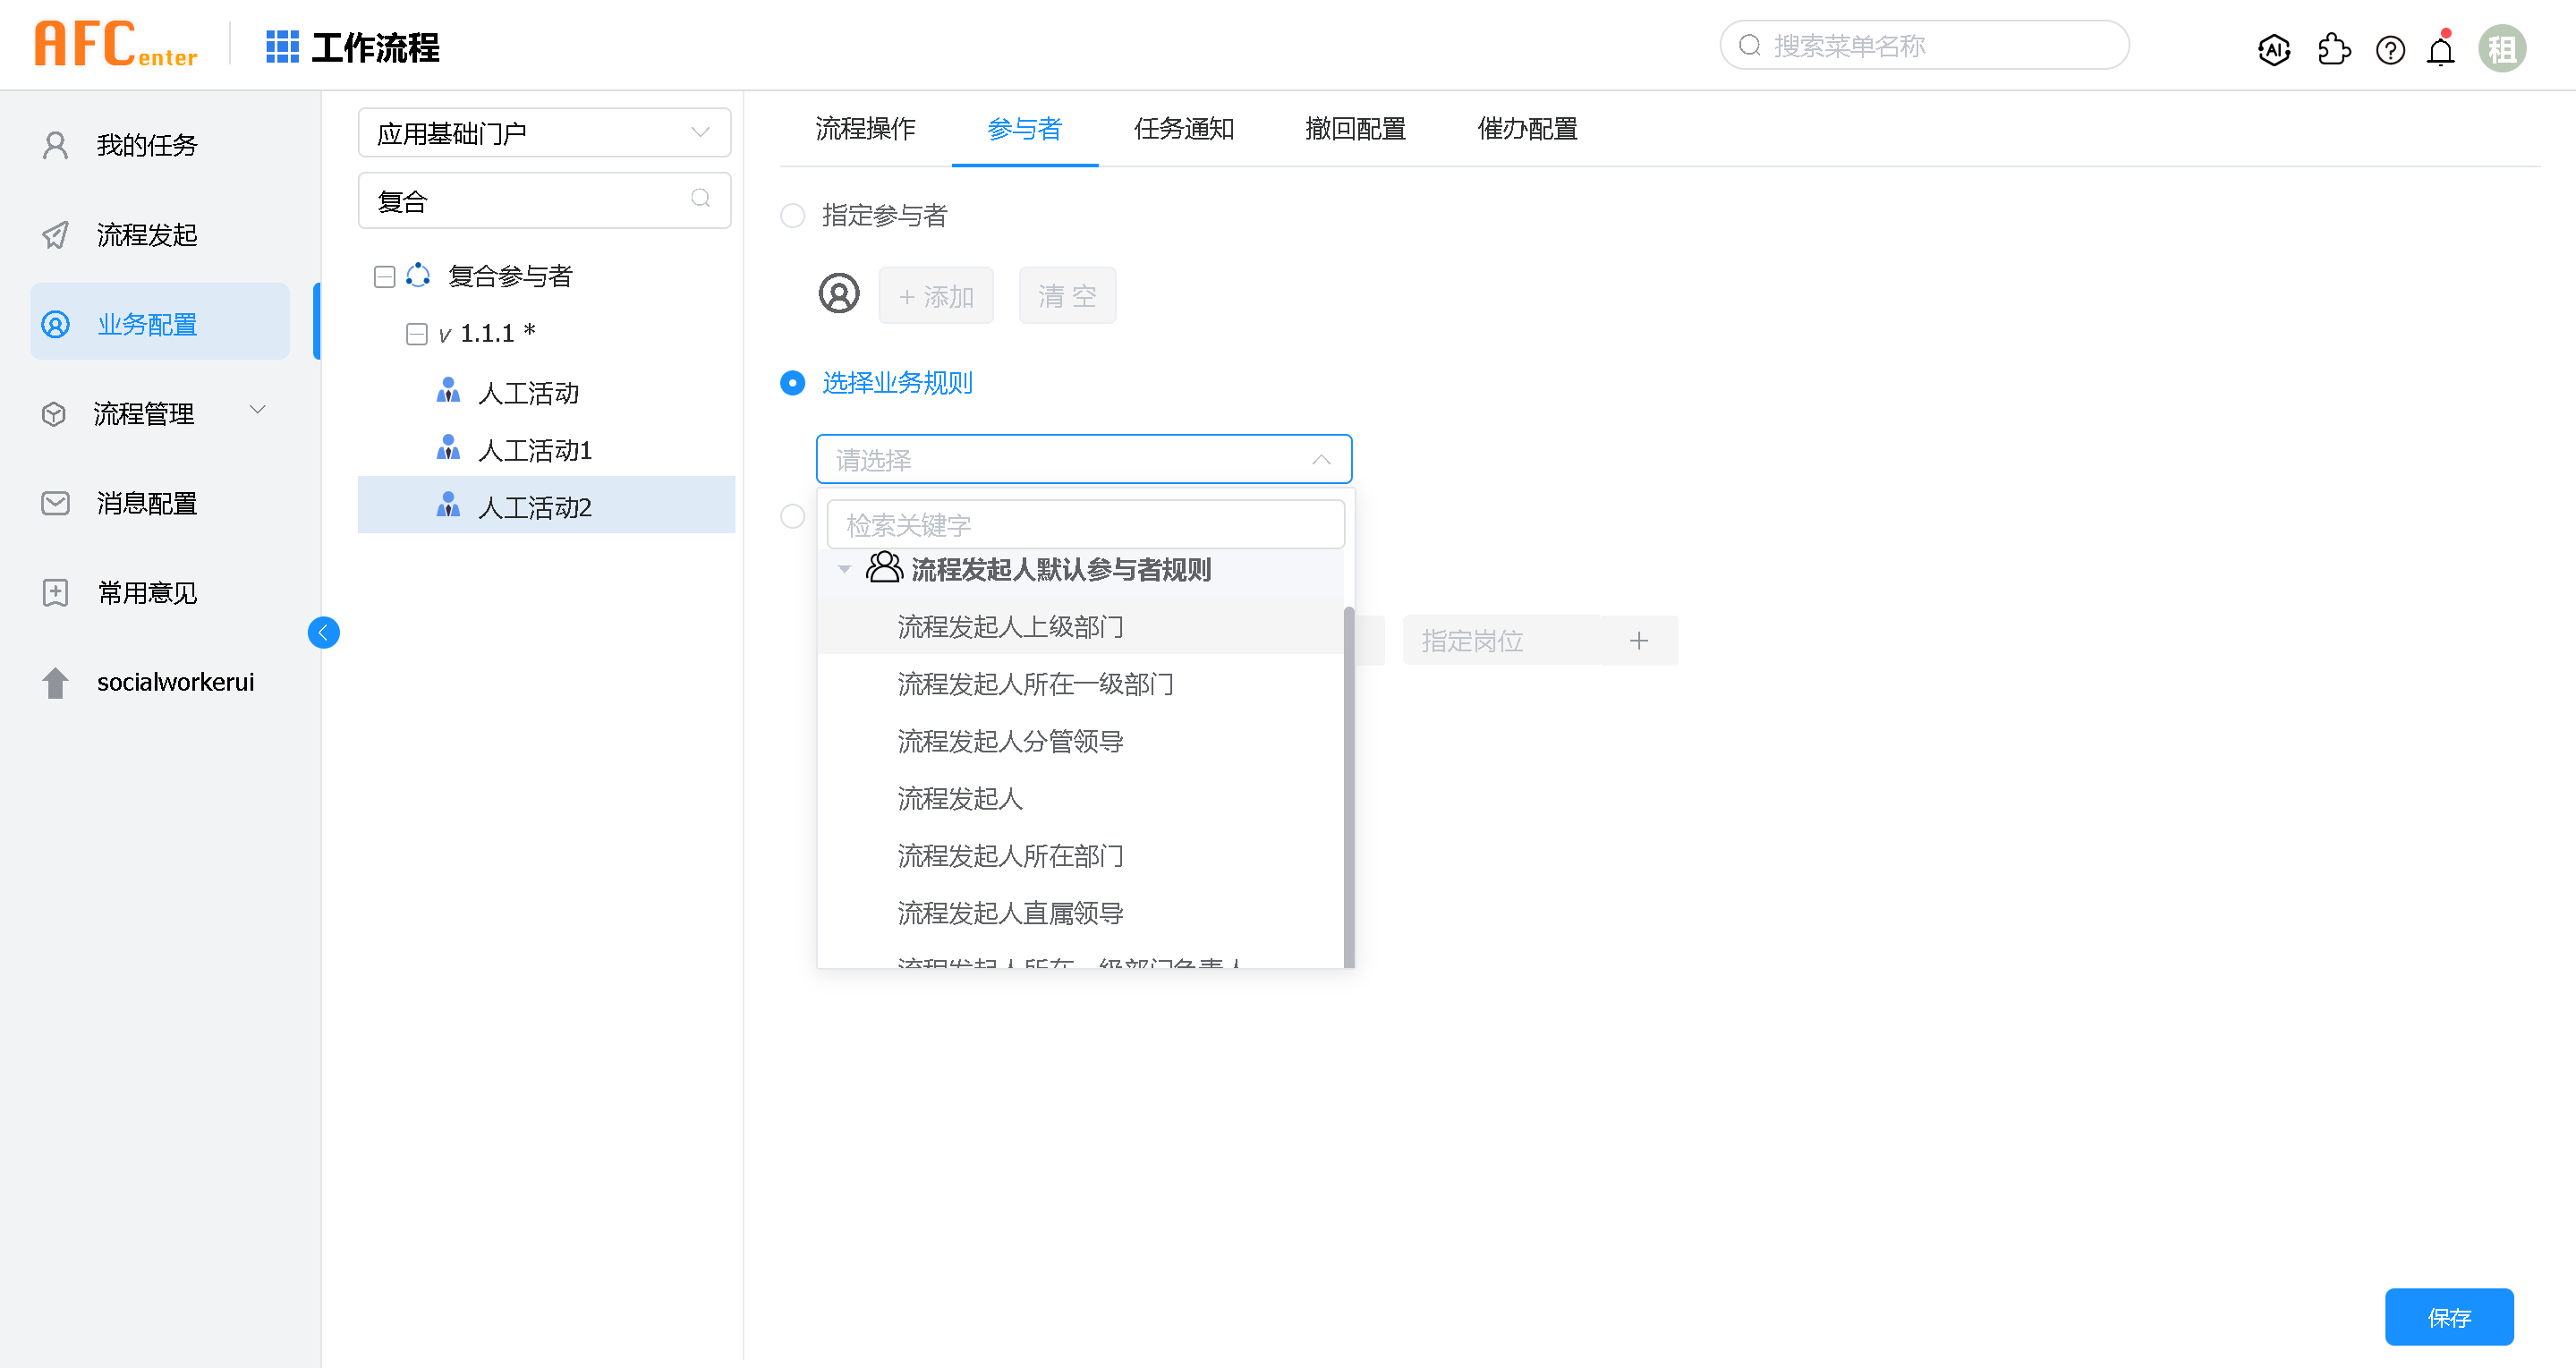The image size is (2576, 1368).
Task: Click the sidebar collapse arrow button
Action: [x=323, y=632]
